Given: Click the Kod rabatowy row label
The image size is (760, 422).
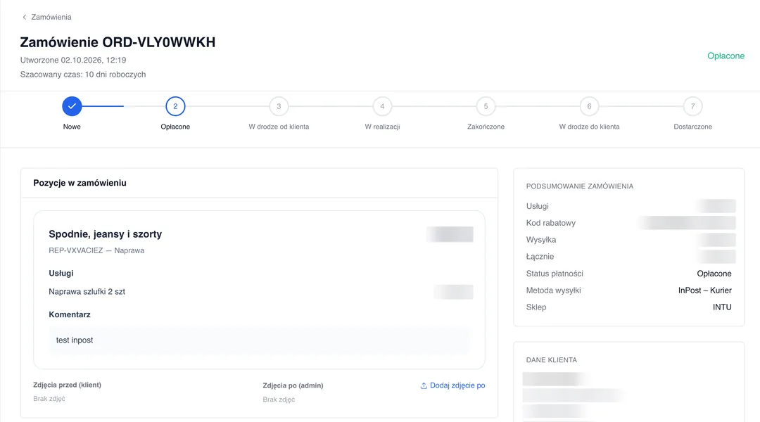Looking at the screenshot, I should click(x=551, y=223).
